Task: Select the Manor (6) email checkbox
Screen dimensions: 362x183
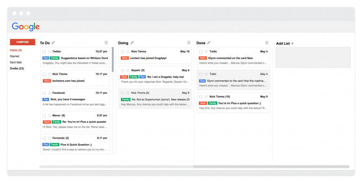Action: (44, 116)
